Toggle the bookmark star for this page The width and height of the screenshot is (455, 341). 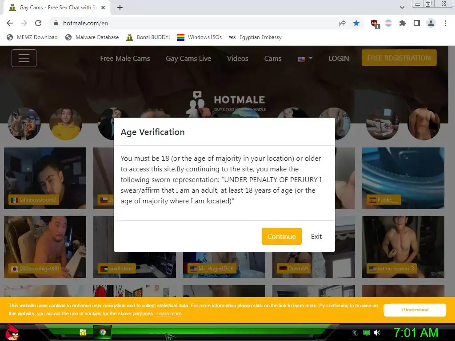click(x=356, y=23)
